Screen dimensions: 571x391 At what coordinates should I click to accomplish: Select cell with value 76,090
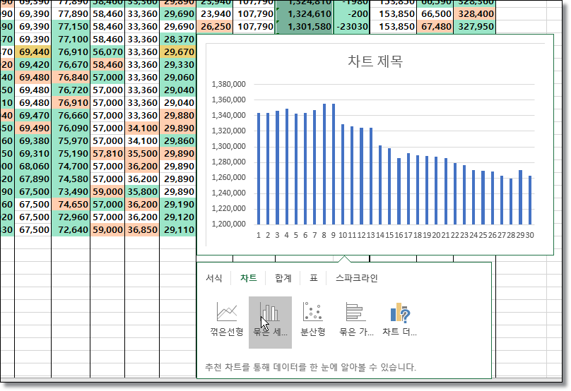71,128
